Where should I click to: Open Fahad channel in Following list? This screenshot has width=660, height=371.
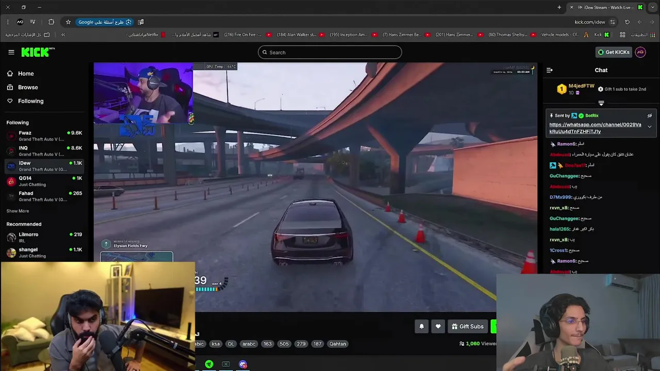coord(44,196)
